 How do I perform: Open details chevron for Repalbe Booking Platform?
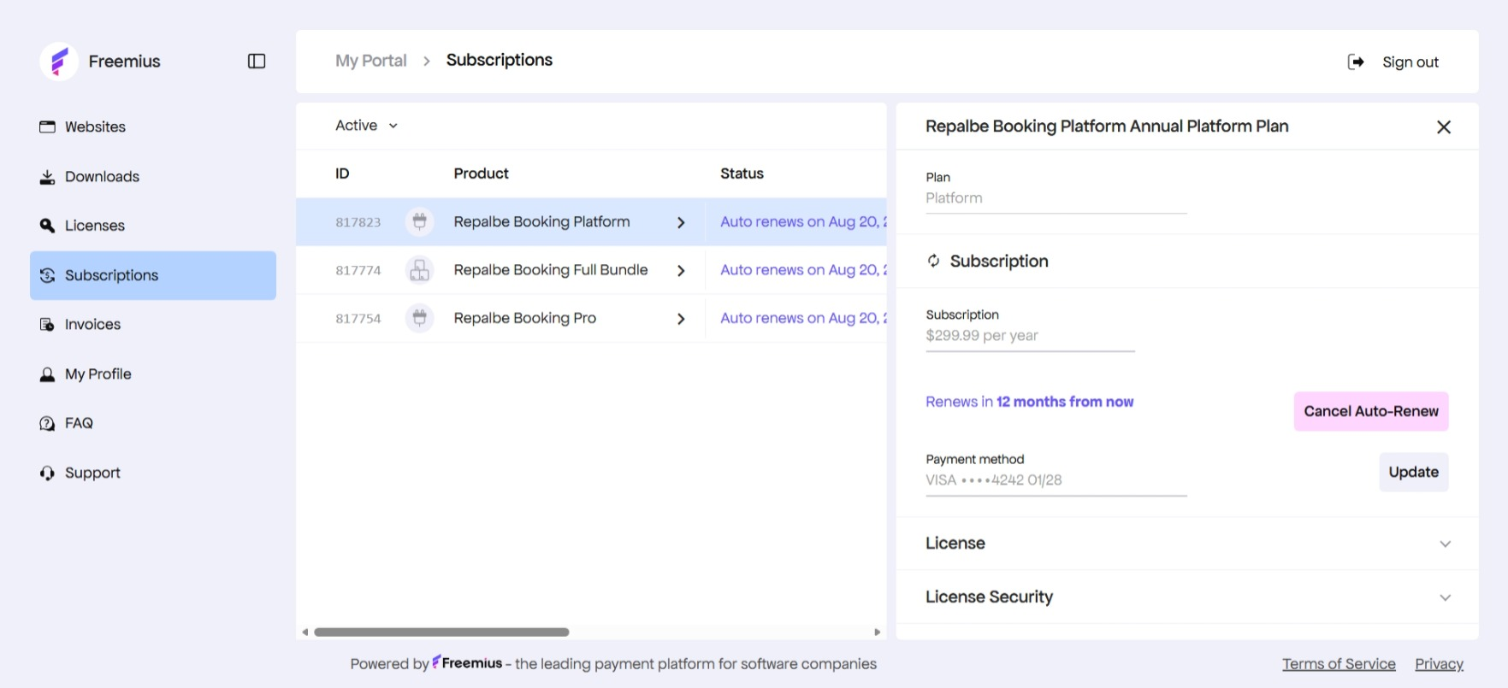click(681, 222)
